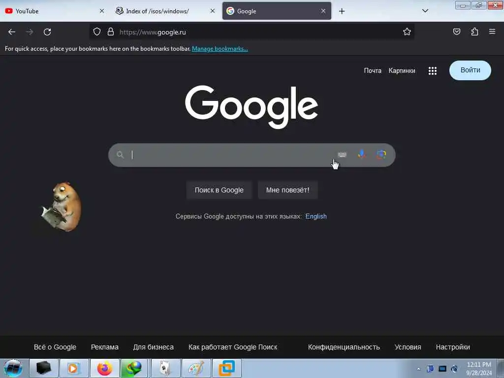
Task: Open Windows Media Player from taskbar
Action: click(74, 368)
